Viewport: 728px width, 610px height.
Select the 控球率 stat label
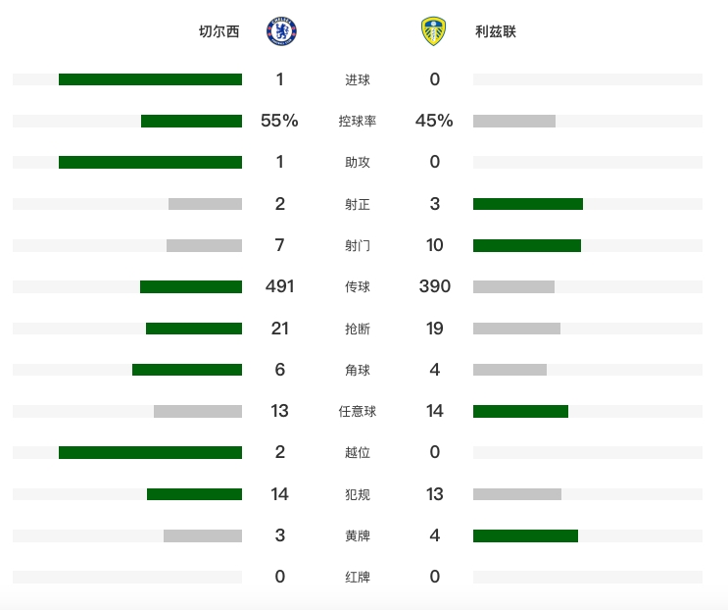tap(358, 122)
